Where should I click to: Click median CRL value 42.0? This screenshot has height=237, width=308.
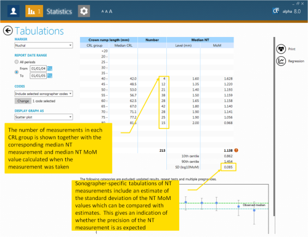133,78
